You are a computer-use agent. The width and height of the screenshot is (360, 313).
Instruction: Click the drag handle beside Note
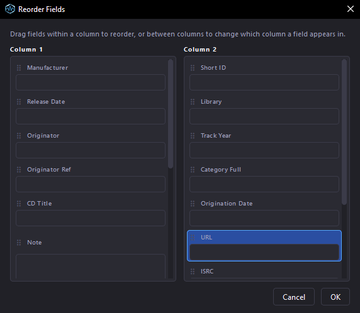(x=19, y=243)
